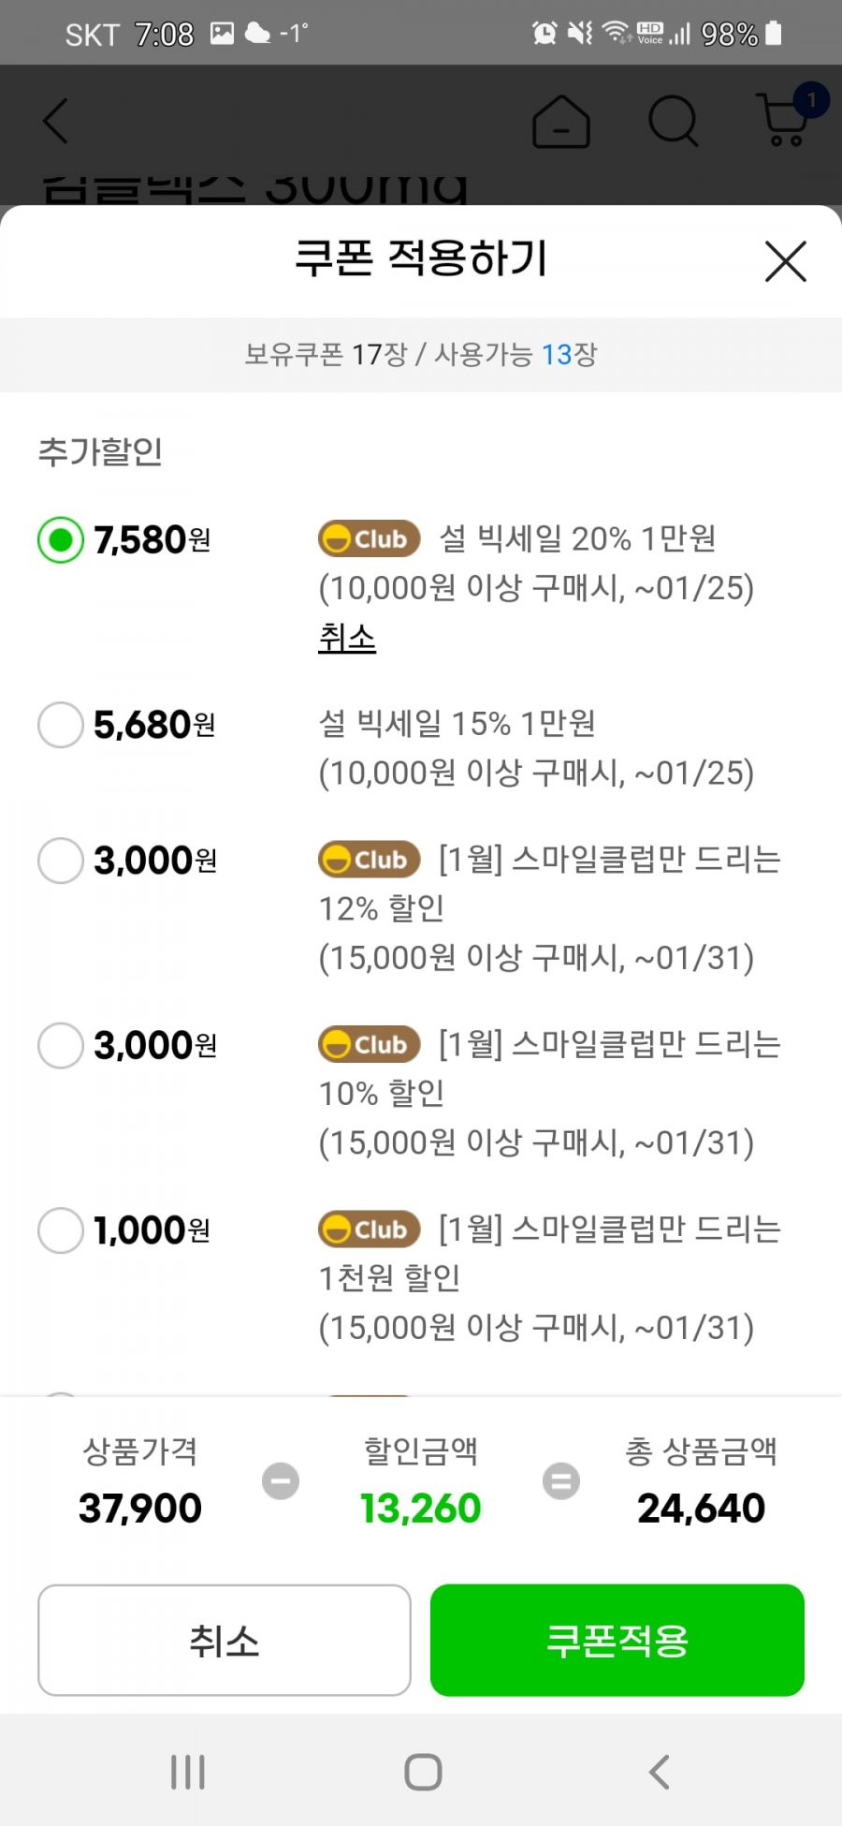Screen dimensions: 842x1826
Task: Tap Android recent apps button
Action: point(187,1771)
